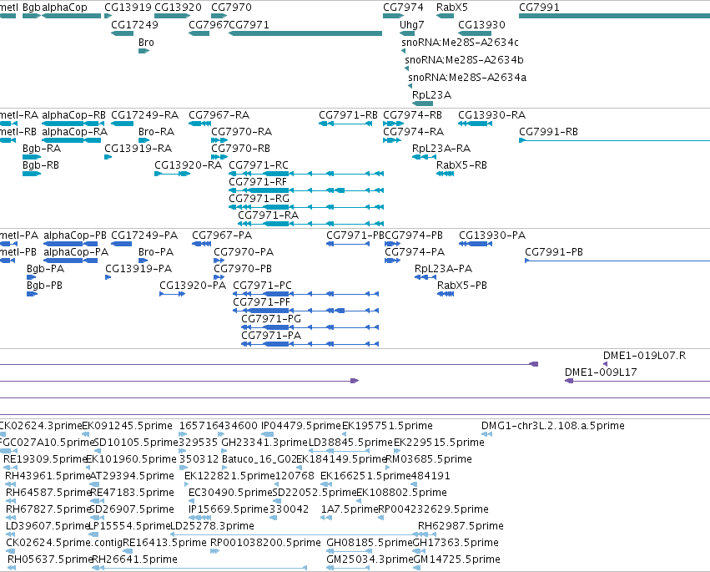
Task: Click the CG7974-RB transcript label
Action: (x=412, y=115)
